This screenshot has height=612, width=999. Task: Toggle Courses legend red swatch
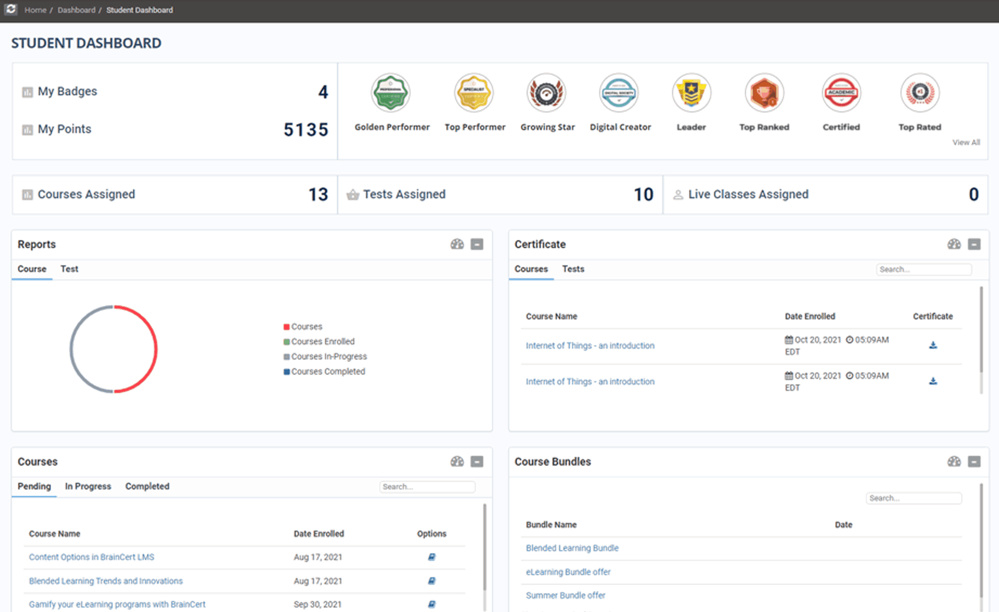coord(286,327)
